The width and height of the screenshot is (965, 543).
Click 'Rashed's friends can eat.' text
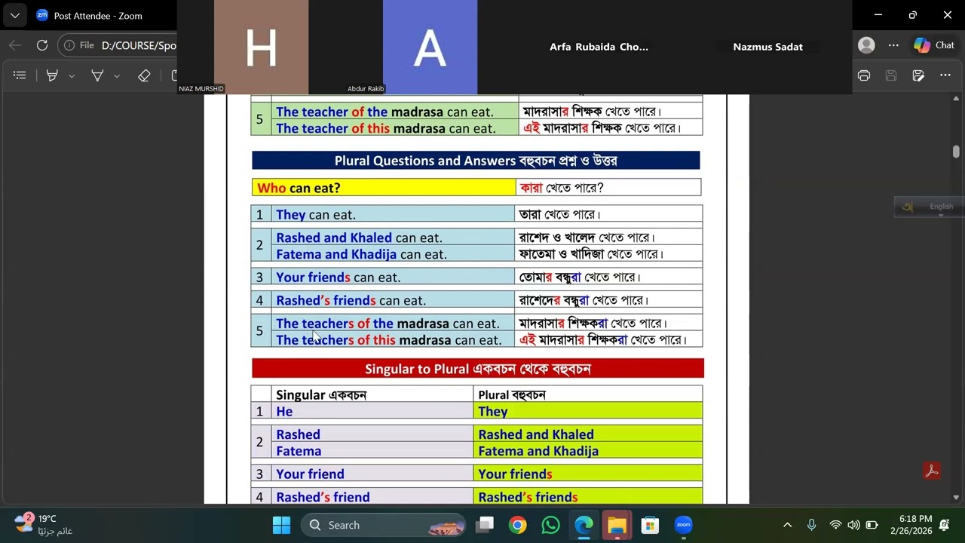(x=351, y=300)
